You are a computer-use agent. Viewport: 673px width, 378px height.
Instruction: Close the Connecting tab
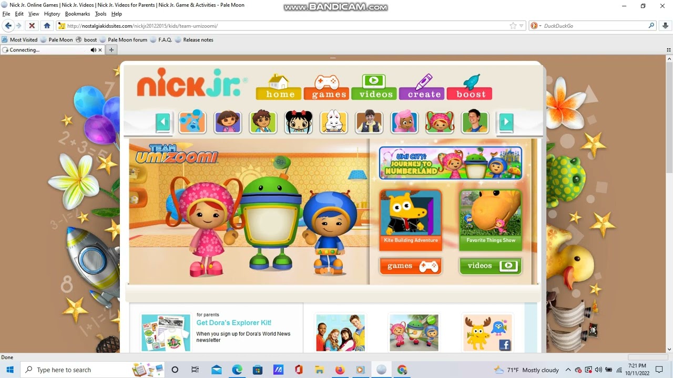point(100,50)
